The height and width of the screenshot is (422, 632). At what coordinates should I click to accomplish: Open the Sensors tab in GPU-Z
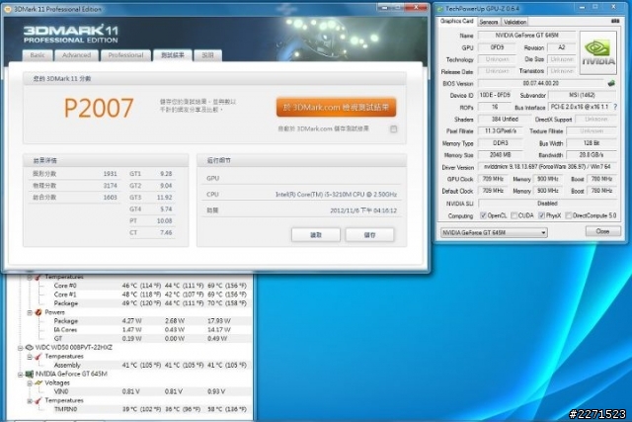tap(489, 22)
